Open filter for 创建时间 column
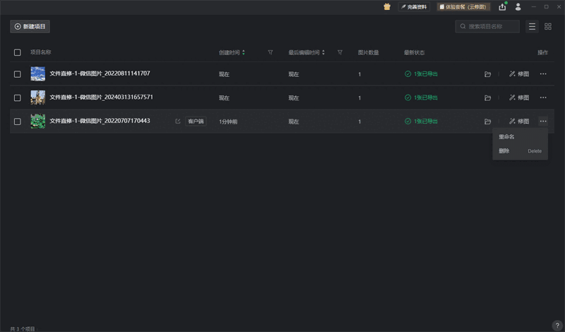 coord(270,52)
